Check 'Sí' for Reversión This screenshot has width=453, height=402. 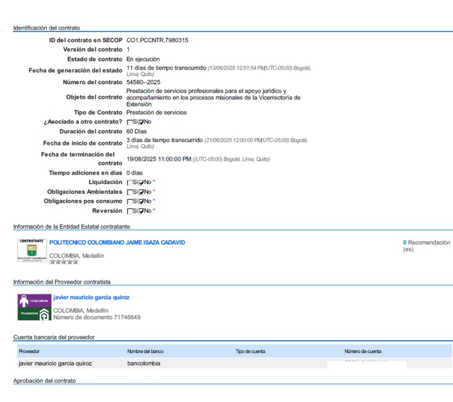[x=129, y=211]
